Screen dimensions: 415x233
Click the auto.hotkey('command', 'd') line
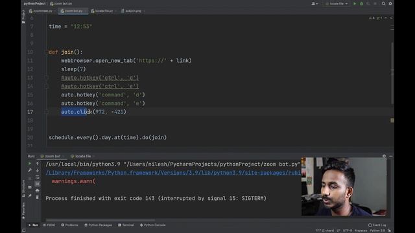(103, 95)
